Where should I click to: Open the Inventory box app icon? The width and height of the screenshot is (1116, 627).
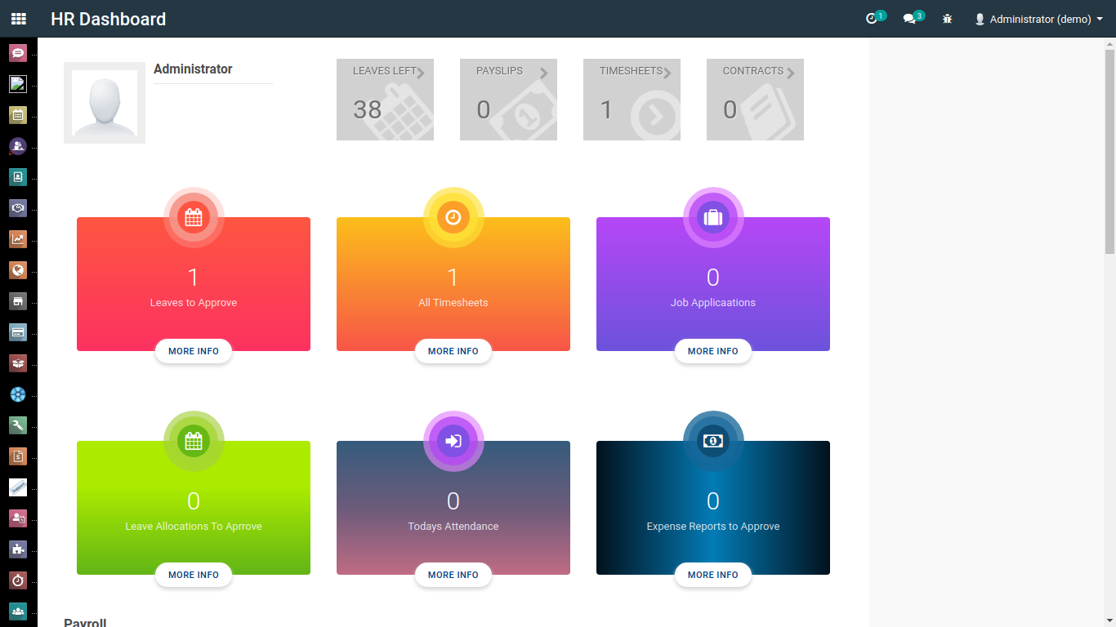click(18, 363)
